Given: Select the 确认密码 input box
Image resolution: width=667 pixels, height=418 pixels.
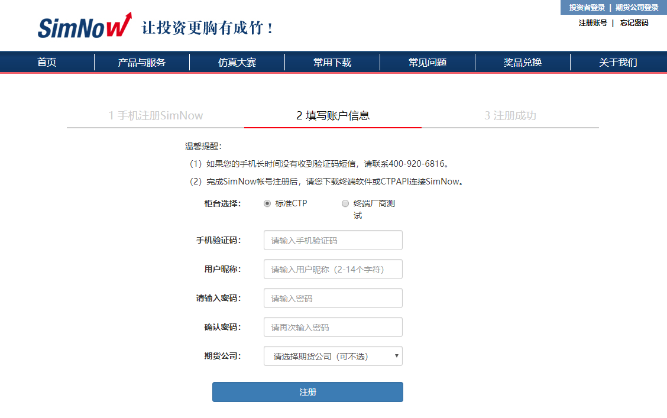Looking at the screenshot, I should (333, 327).
